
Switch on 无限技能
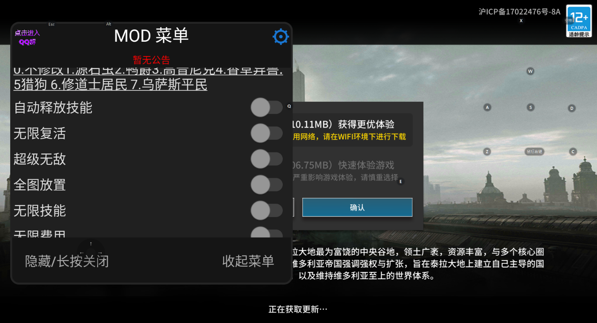point(266,211)
